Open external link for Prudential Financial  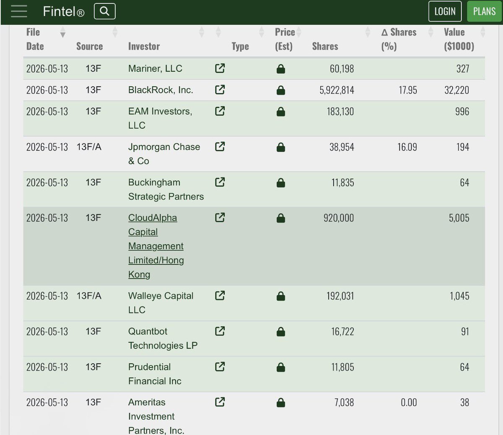[x=220, y=366]
